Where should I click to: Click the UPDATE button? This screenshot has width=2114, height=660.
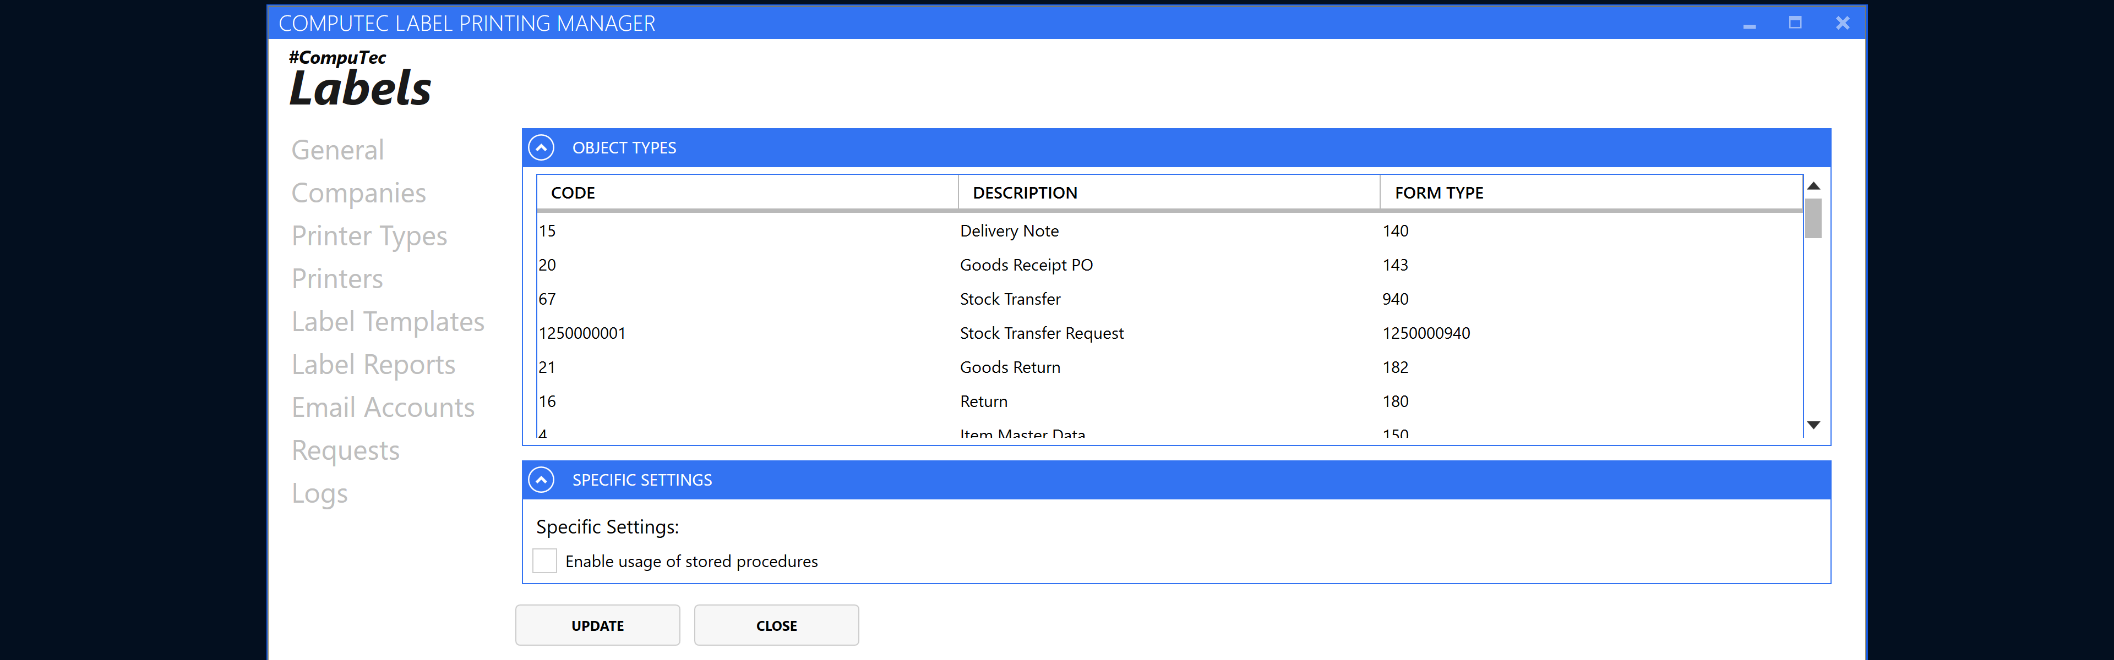[x=597, y=625]
